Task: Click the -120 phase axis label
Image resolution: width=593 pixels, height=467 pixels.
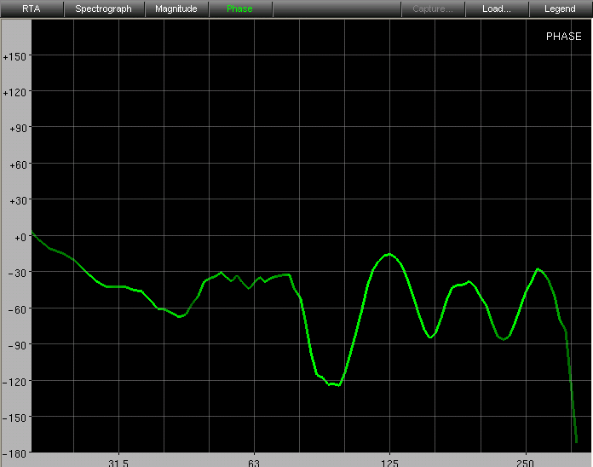Action: coord(14,382)
